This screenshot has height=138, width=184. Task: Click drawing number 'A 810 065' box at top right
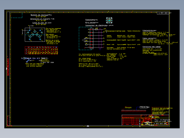pyautogui.click(x=163, y=13)
